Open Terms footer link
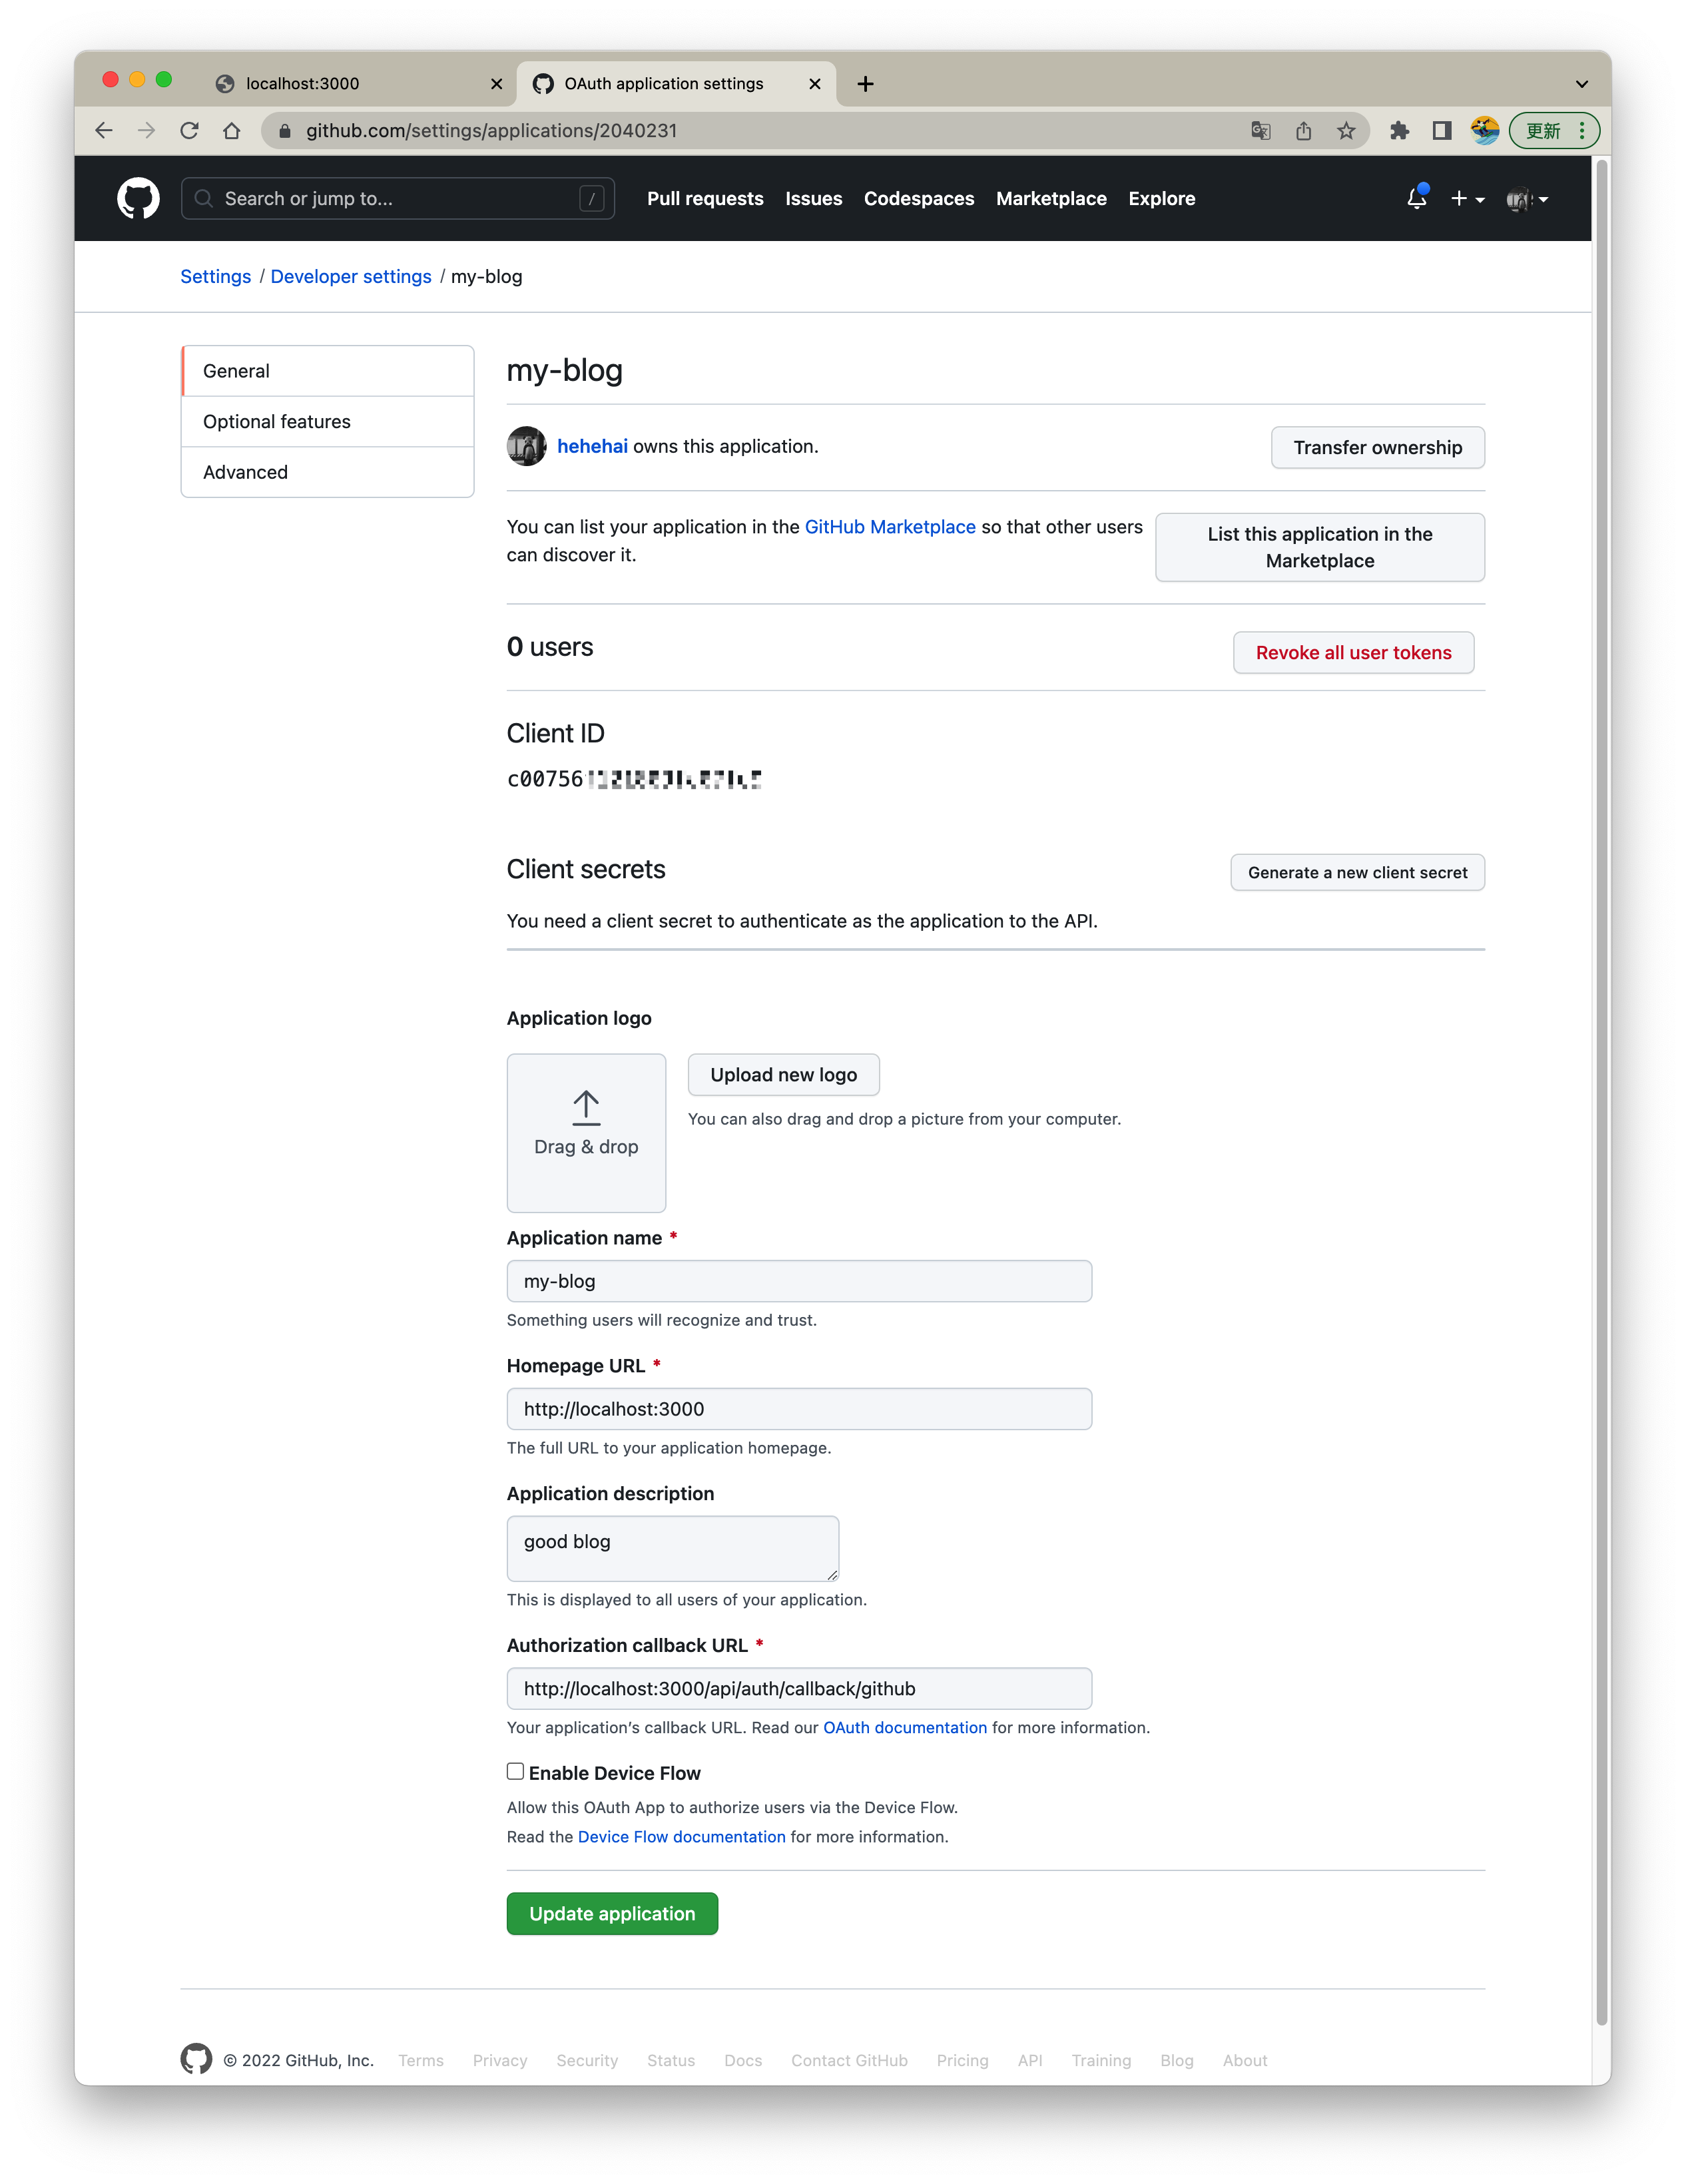The height and width of the screenshot is (2184, 1686). [421, 2060]
